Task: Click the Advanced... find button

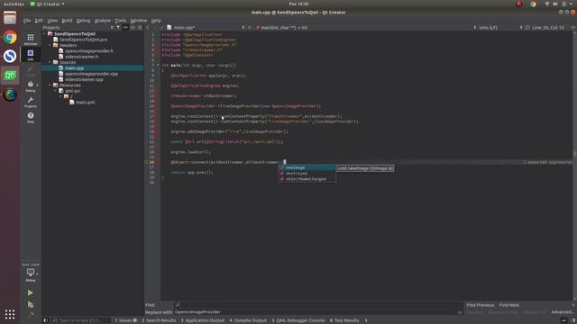Action: [x=562, y=312]
